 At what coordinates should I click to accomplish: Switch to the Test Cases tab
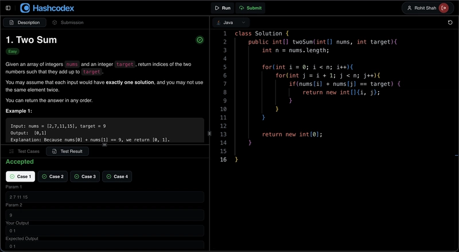click(x=25, y=151)
